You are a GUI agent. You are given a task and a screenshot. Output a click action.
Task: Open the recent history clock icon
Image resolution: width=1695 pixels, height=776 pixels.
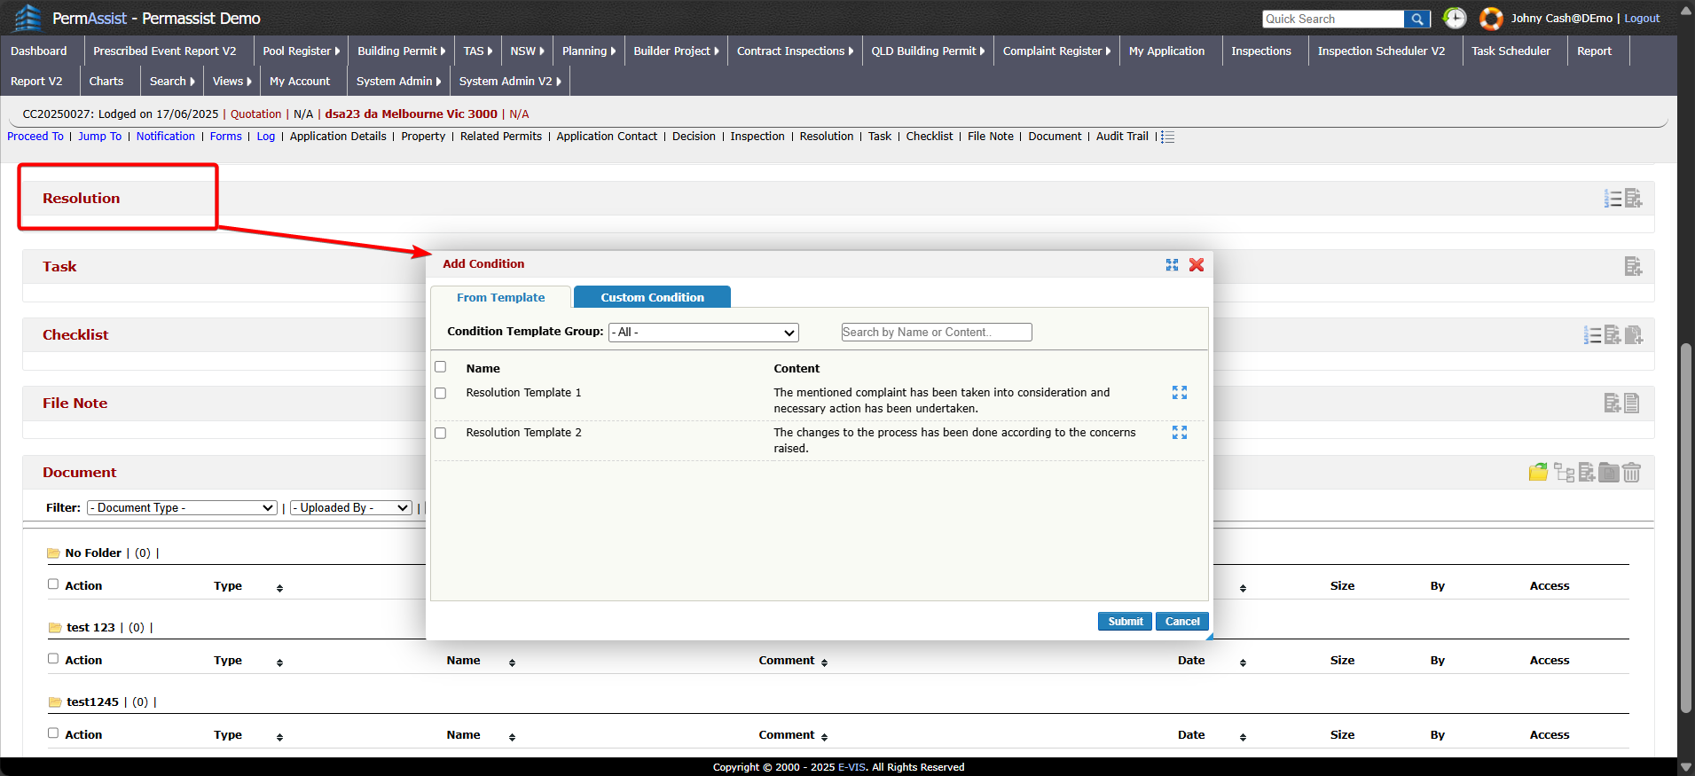click(x=1455, y=19)
